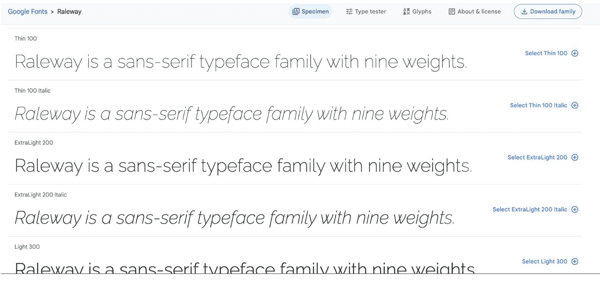Image resolution: width=600 pixels, height=281 pixels.
Task: Click the Specimen tab icon
Action: point(296,11)
